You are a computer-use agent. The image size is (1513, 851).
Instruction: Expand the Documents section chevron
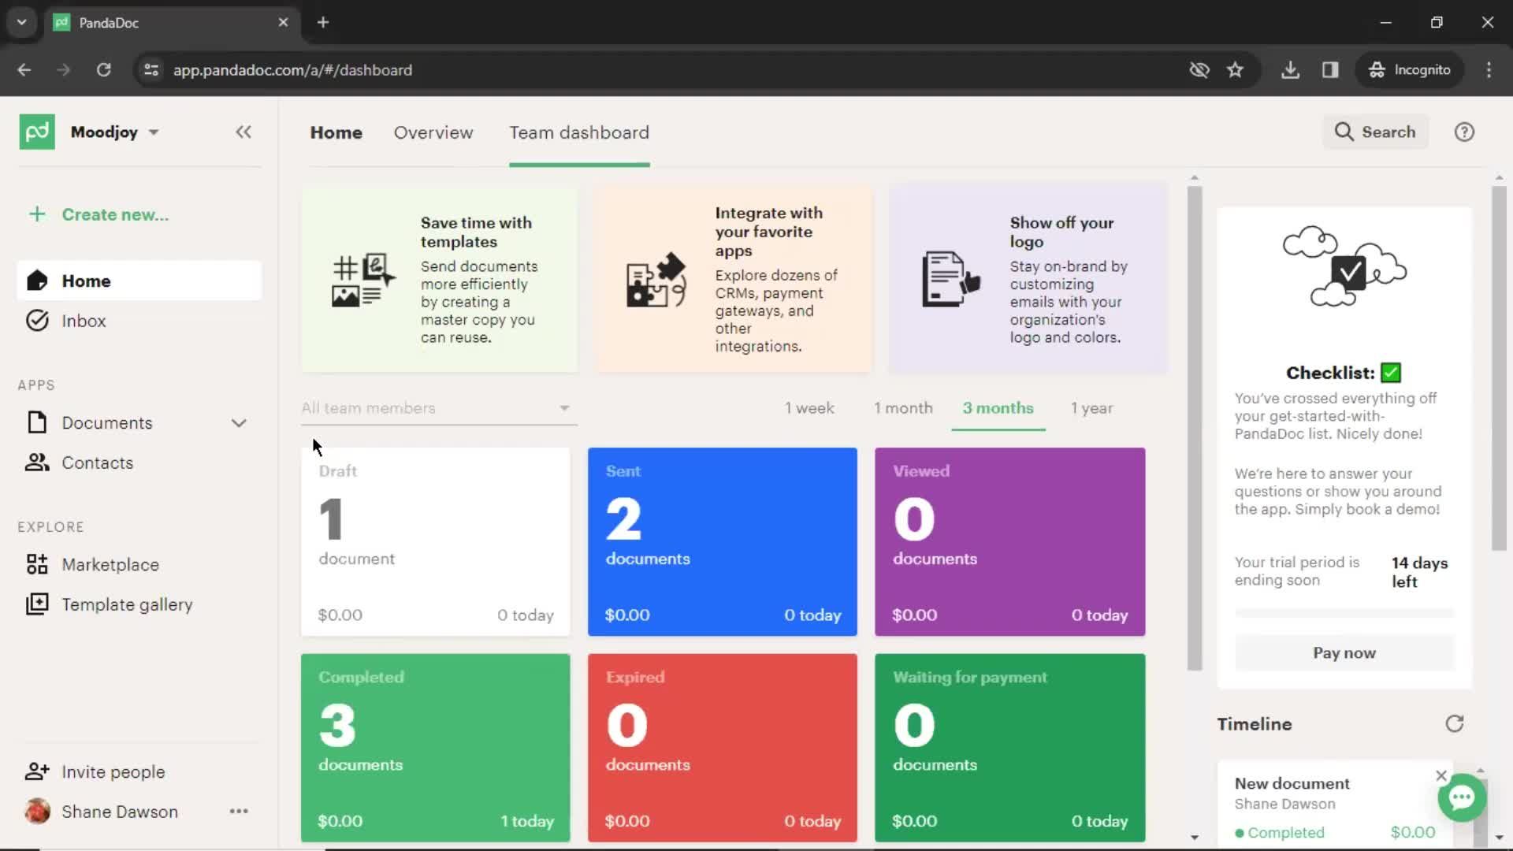(x=239, y=423)
